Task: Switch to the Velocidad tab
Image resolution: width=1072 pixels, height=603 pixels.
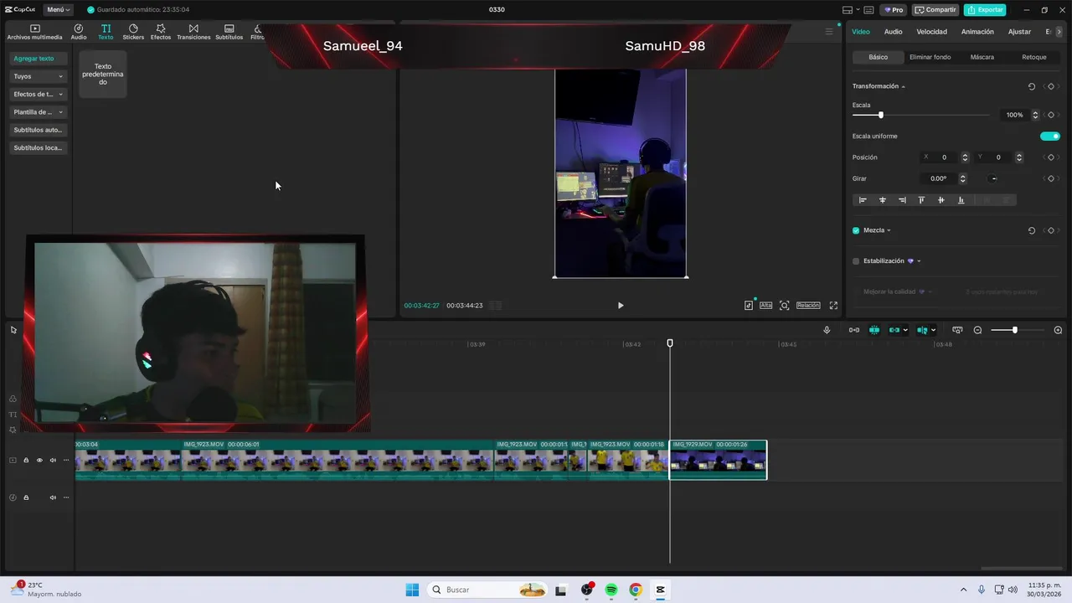Action: (931, 32)
